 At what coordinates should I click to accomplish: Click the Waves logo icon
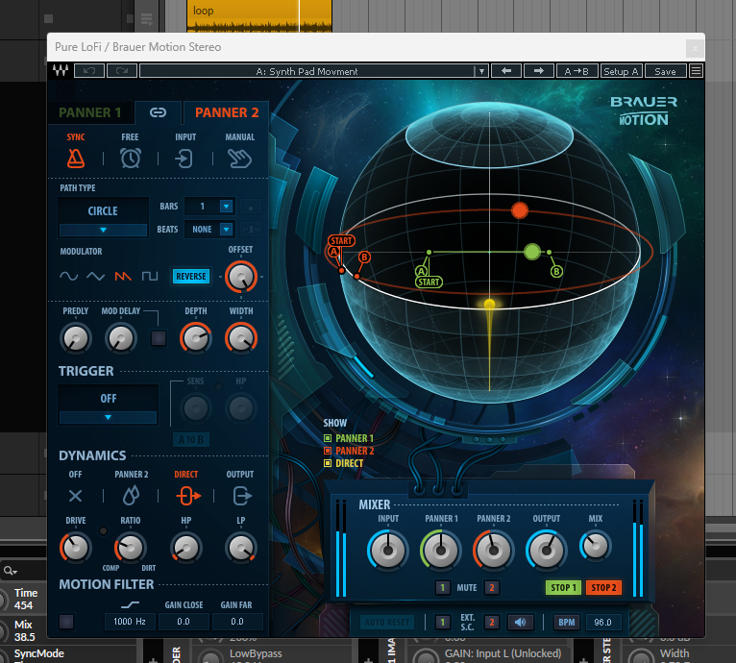pyautogui.click(x=61, y=71)
